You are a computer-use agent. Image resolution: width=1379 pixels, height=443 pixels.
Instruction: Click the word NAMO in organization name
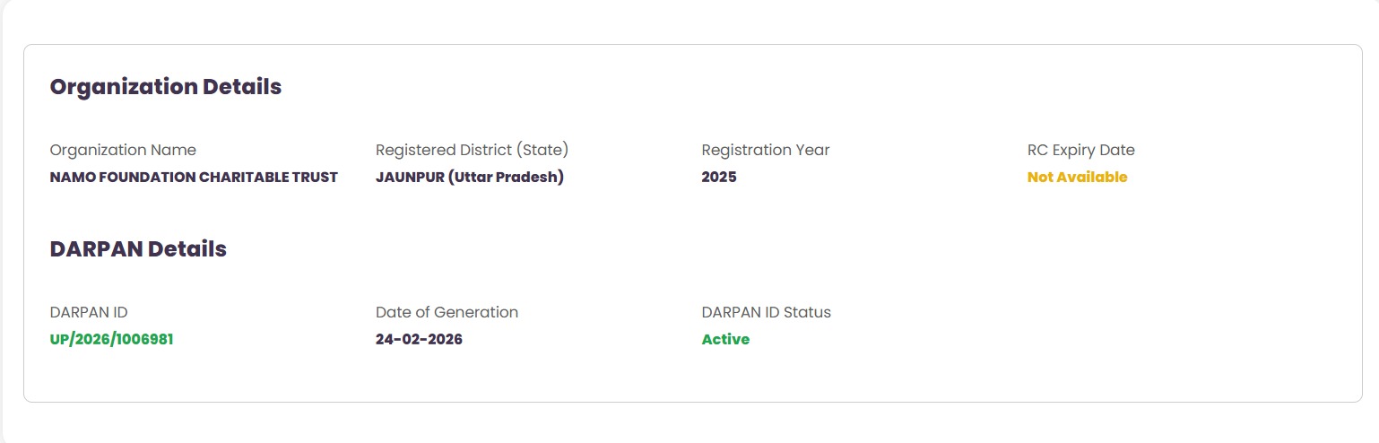70,178
